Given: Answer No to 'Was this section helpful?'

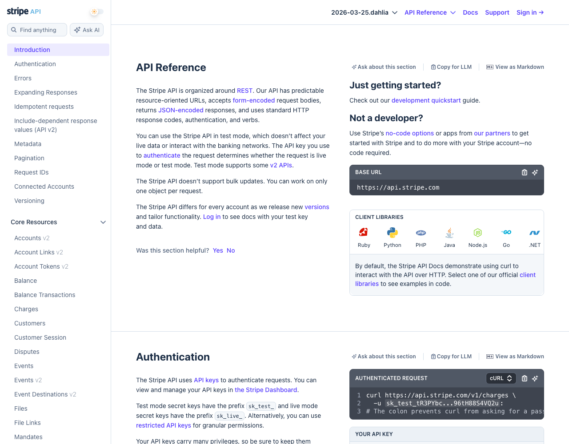Looking at the screenshot, I should [x=231, y=250].
